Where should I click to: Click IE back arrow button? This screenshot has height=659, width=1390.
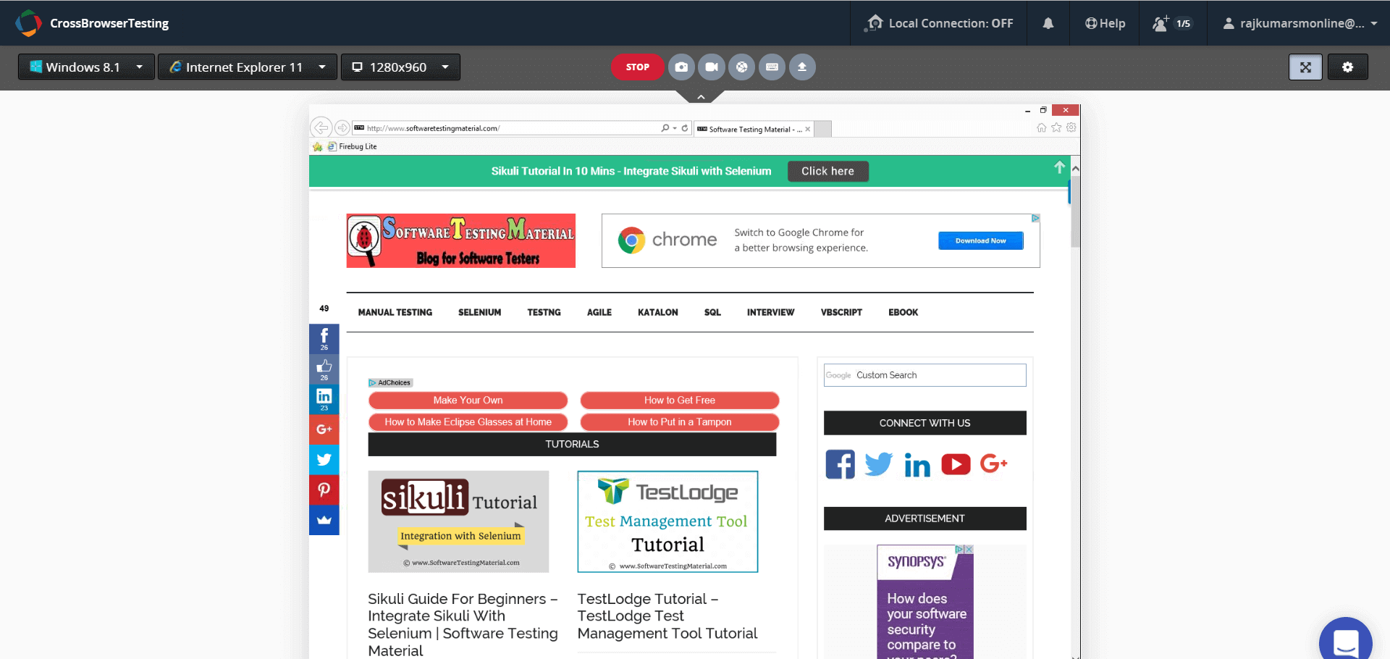point(321,127)
